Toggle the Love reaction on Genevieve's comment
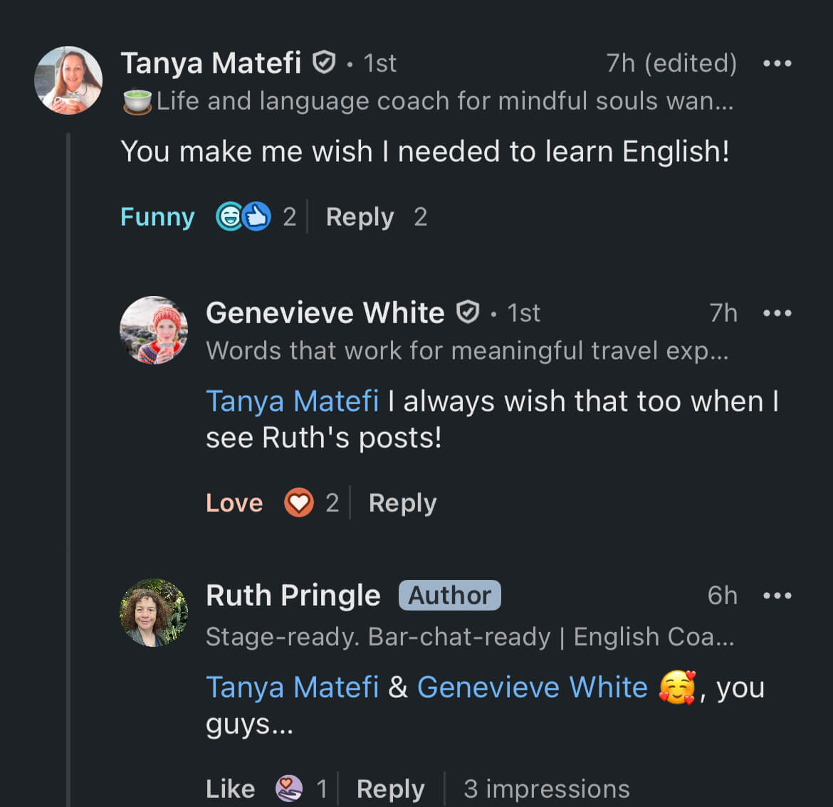 click(x=234, y=503)
